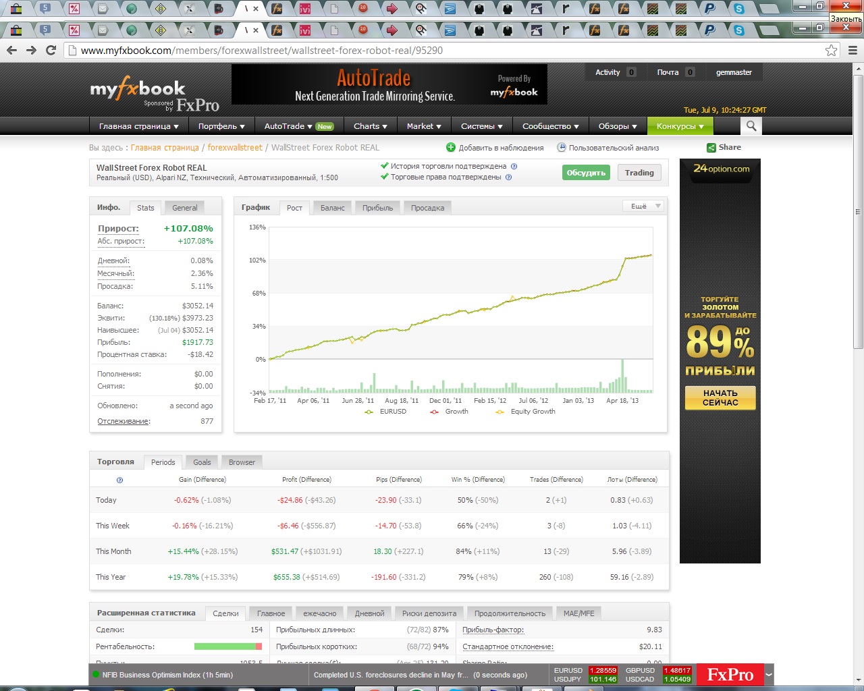The image size is (864, 691).
Task: Reload the myfxbook page
Action: (51, 51)
